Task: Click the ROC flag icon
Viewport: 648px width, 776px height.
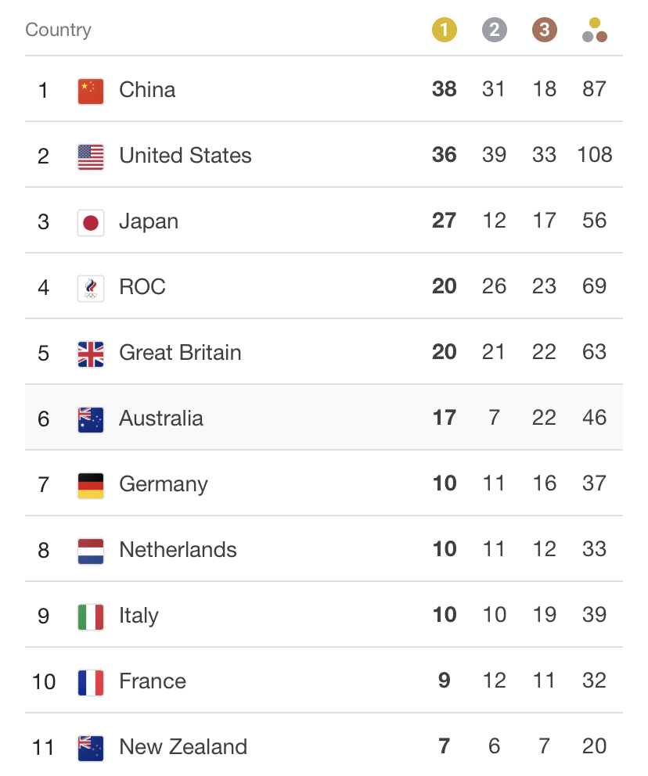Action: coord(91,289)
